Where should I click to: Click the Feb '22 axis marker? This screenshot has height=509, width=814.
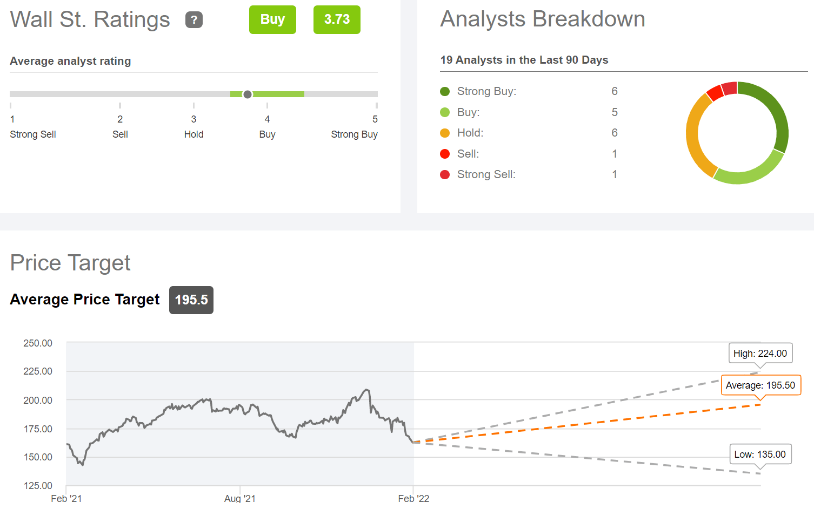pos(413,498)
